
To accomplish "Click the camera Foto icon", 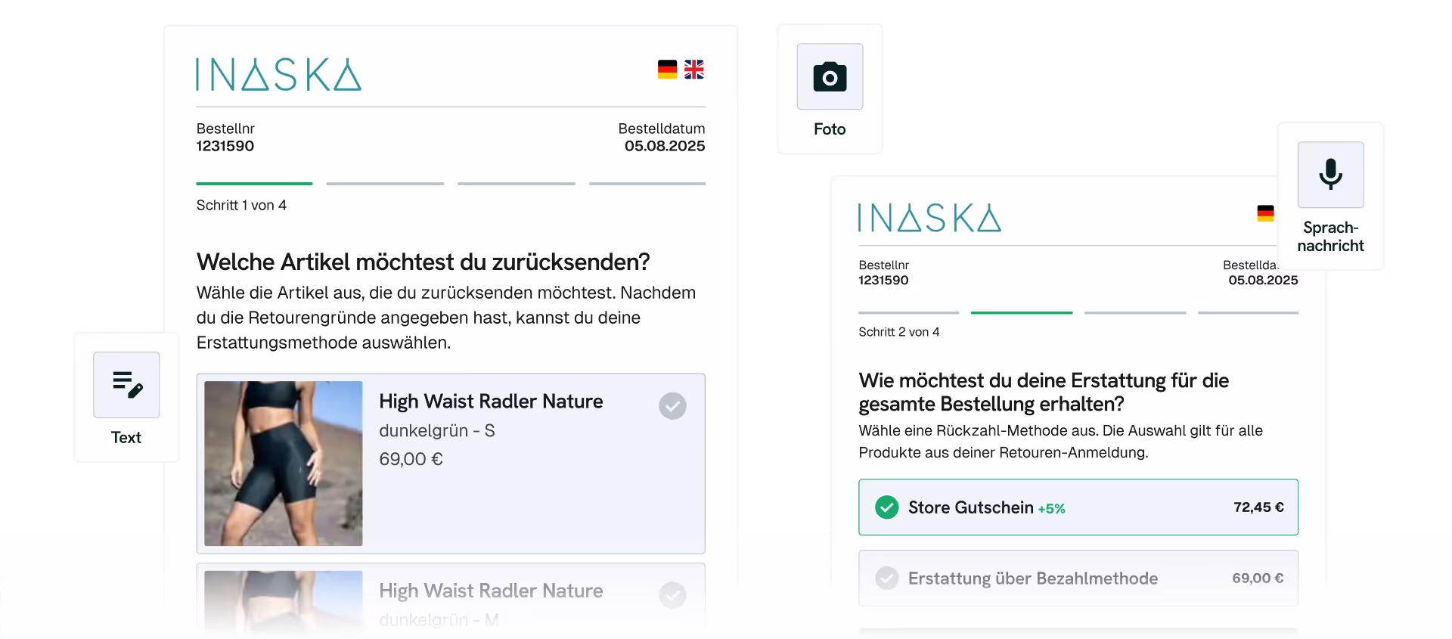I will [x=830, y=76].
